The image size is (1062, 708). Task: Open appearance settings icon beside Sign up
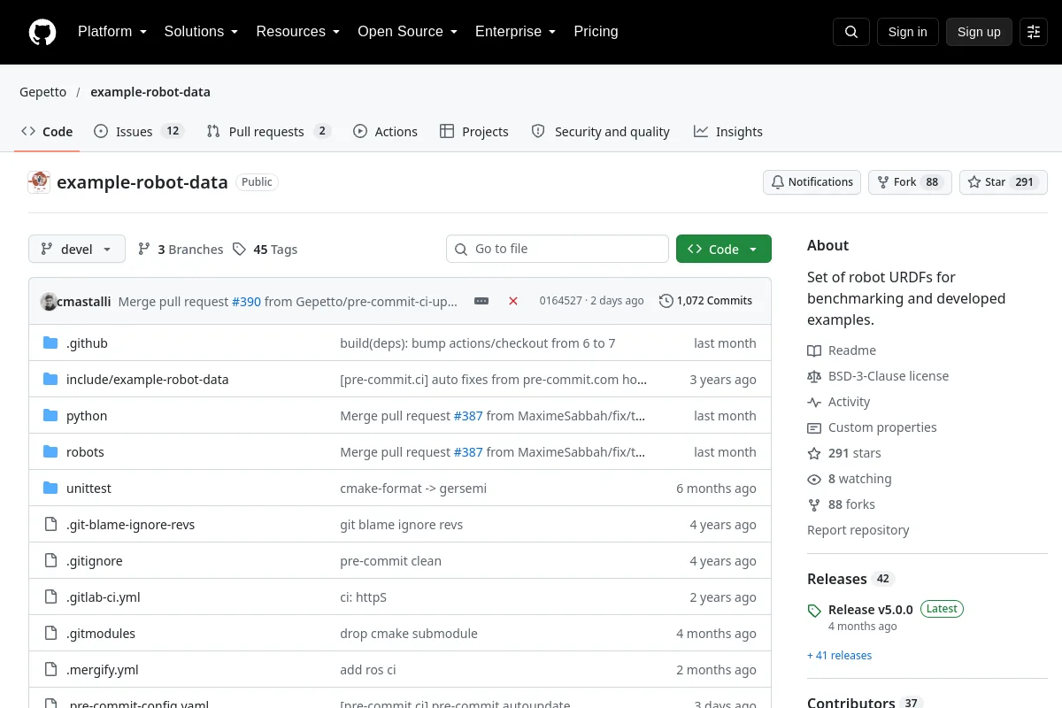point(1034,32)
